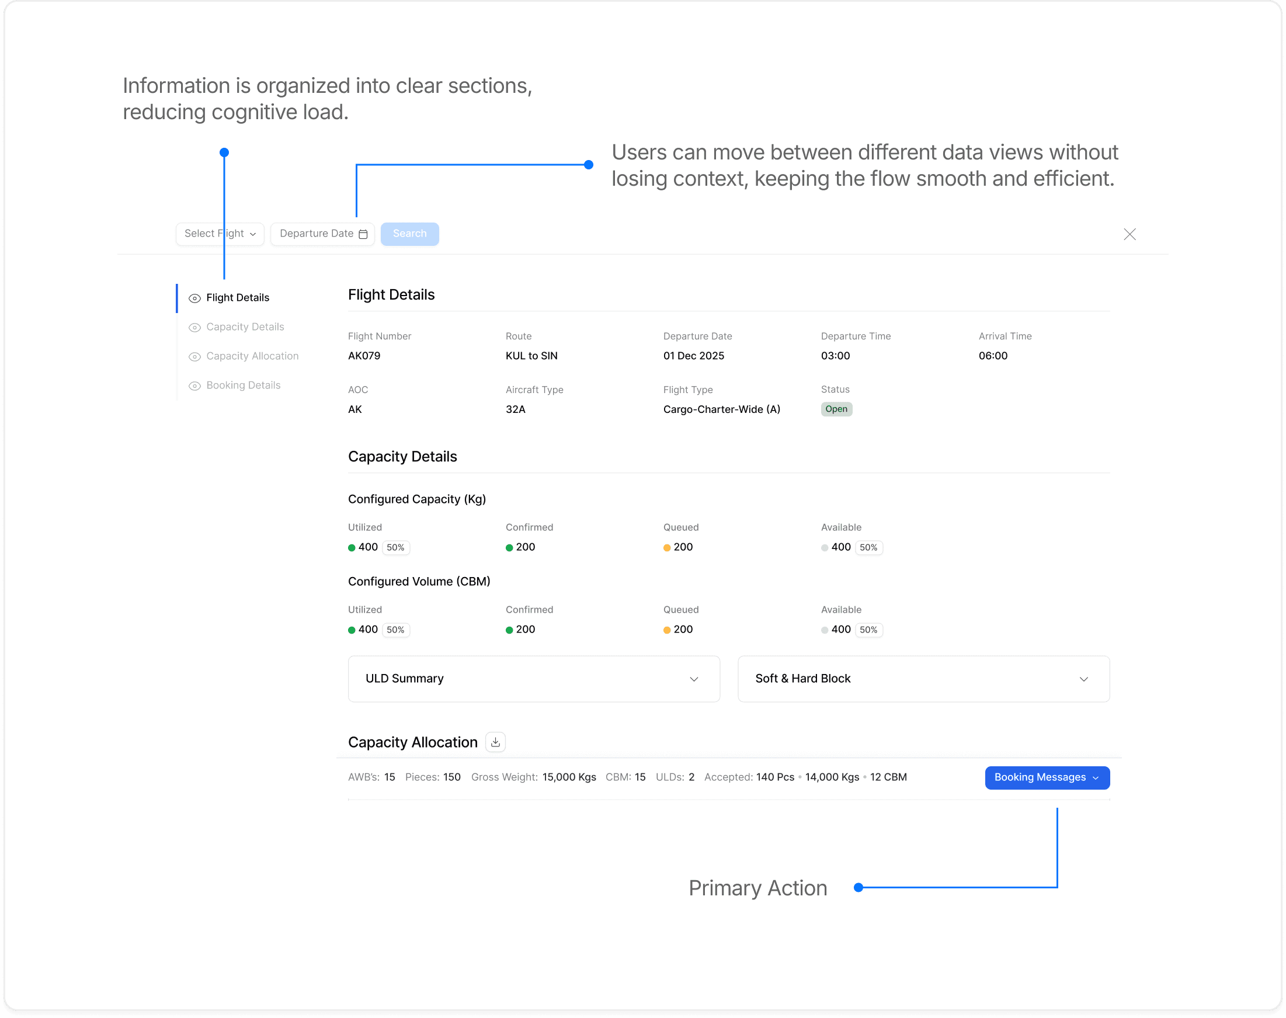Toggle the eye icon next to Capacity Details
Viewport: 1286px width, 1018px height.
coord(194,327)
